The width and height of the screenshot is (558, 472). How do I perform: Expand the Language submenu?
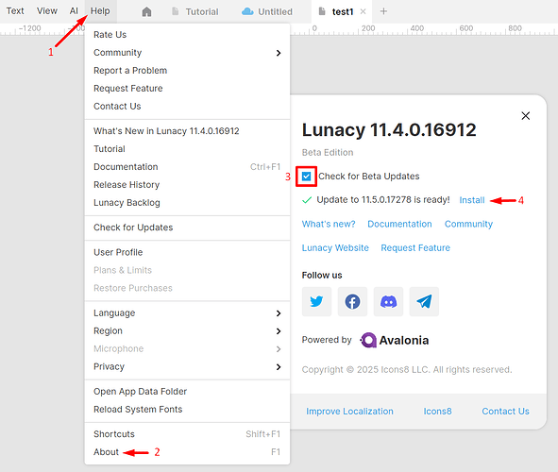[187, 313]
